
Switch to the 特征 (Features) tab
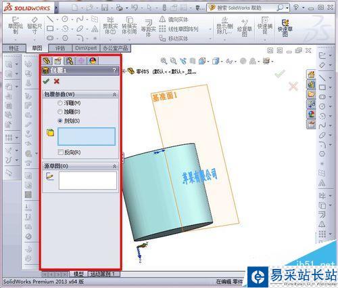tap(14, 48)
